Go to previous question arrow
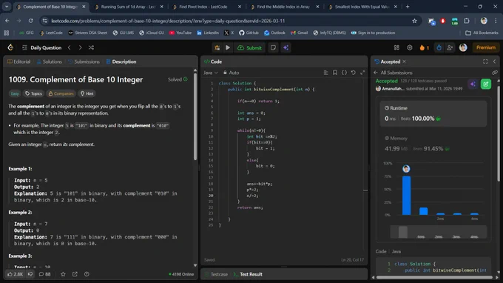The image size is (503, 283). (70, 47)
